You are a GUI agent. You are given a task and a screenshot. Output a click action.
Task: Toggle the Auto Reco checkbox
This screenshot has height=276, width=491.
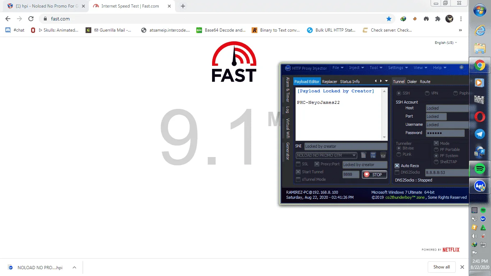(x=397, y=166)
